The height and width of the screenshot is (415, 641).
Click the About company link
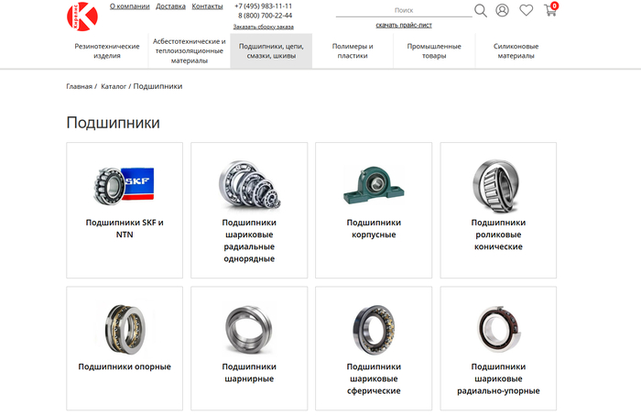[x=129, y=6]
